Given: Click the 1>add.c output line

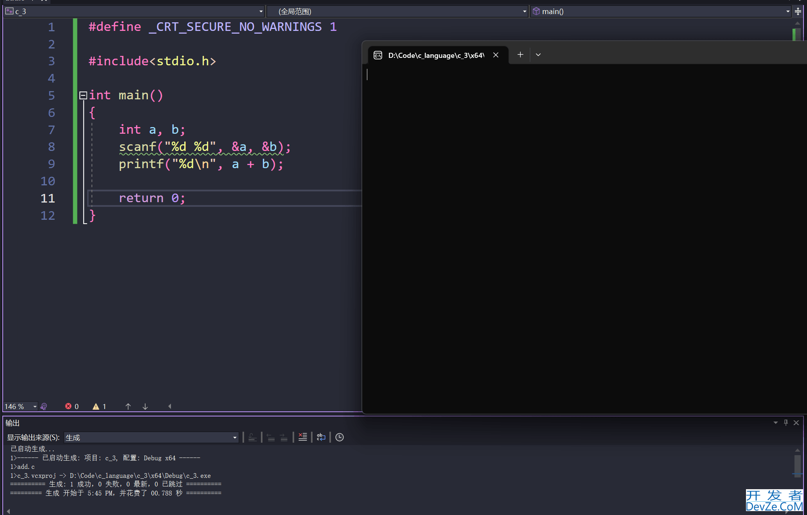Looking at the screenshot, I should [22, 467].
